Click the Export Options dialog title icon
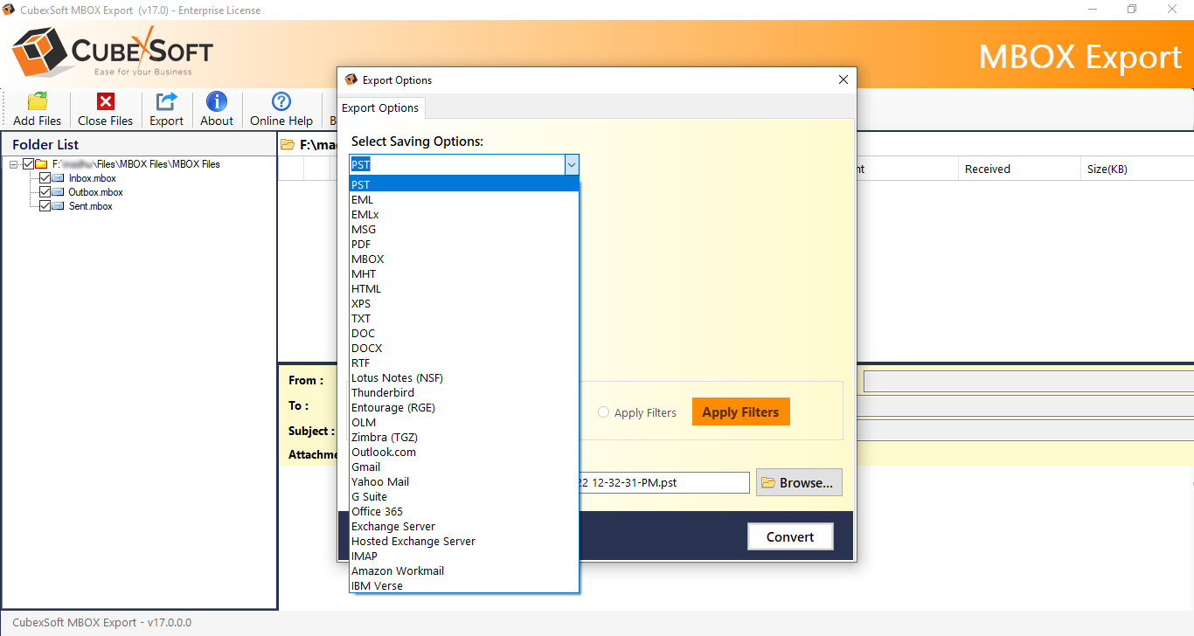Viewport: 1194px width, 636px height. tap(350, 79)
